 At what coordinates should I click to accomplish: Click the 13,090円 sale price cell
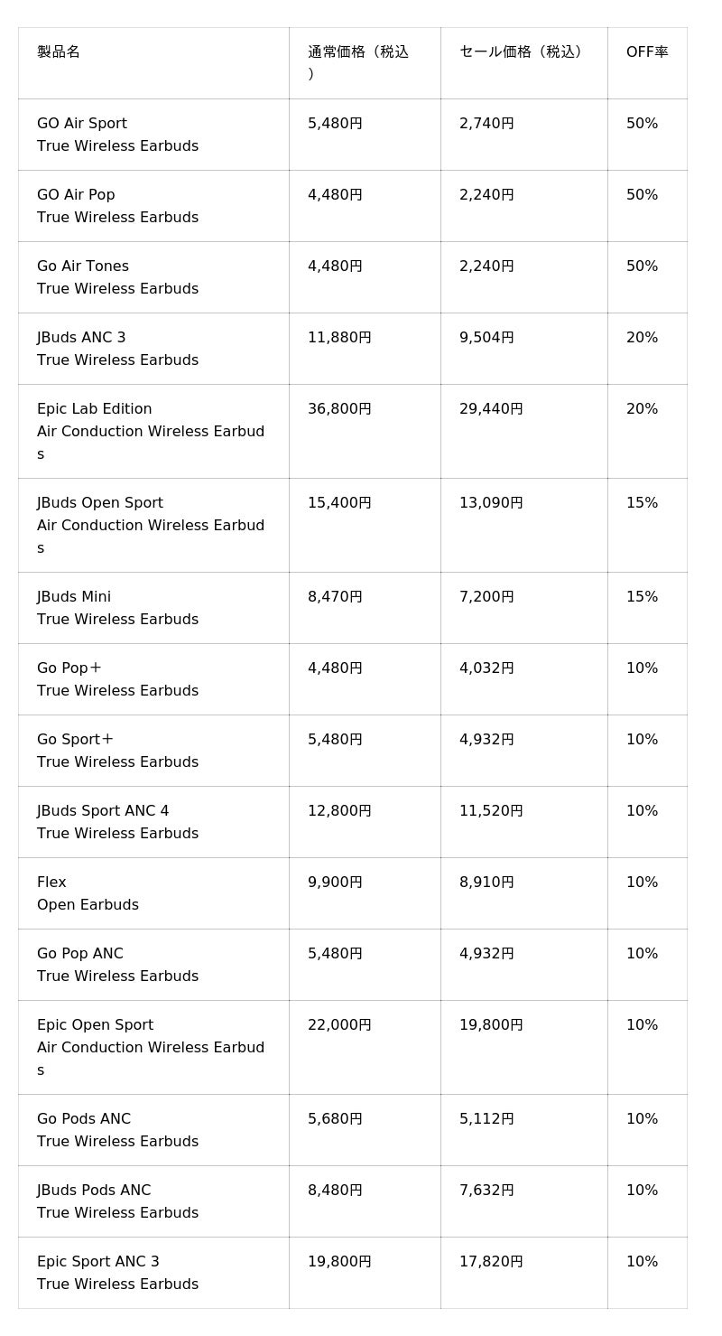tap(491, 503)
